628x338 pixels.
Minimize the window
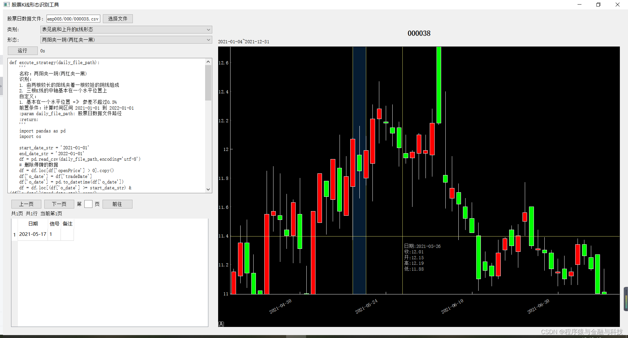pyautogui.click(x=579, y=5)
